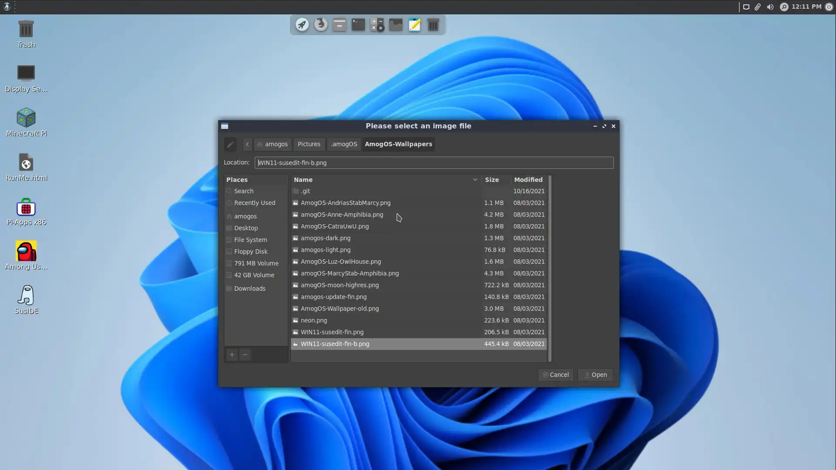Go to .amogOS folder in path bar
The image size is (836, 470).
pos(344,144)
